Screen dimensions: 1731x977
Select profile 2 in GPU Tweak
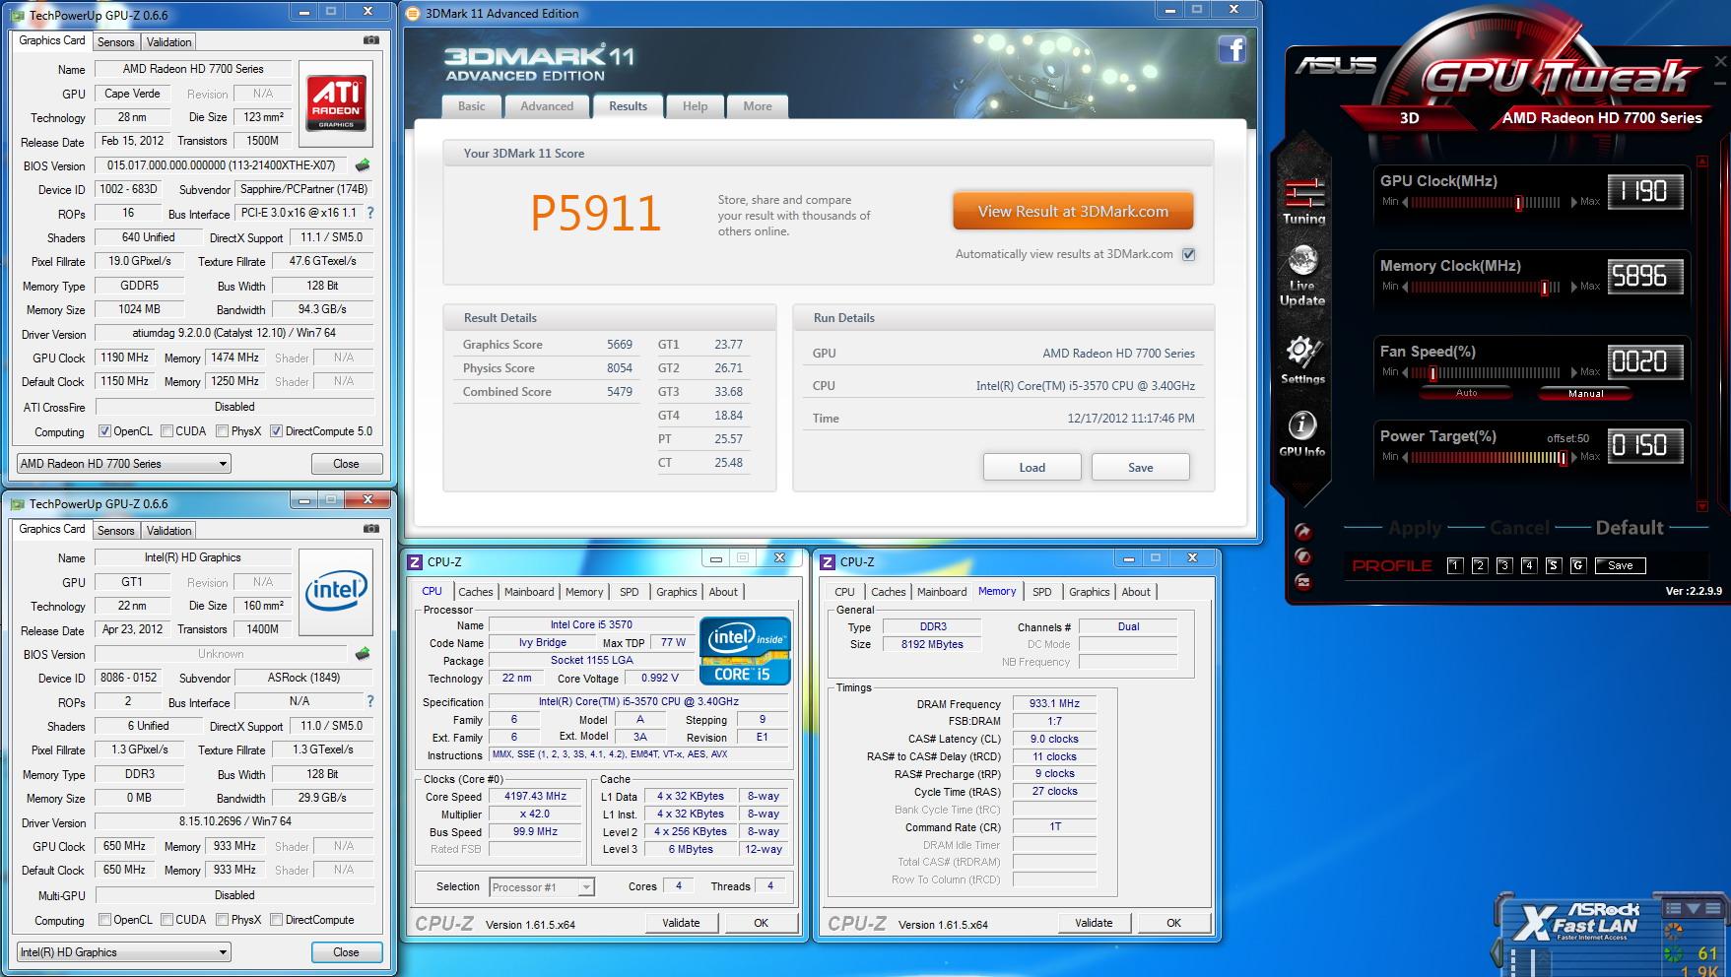click(1479, 565)
